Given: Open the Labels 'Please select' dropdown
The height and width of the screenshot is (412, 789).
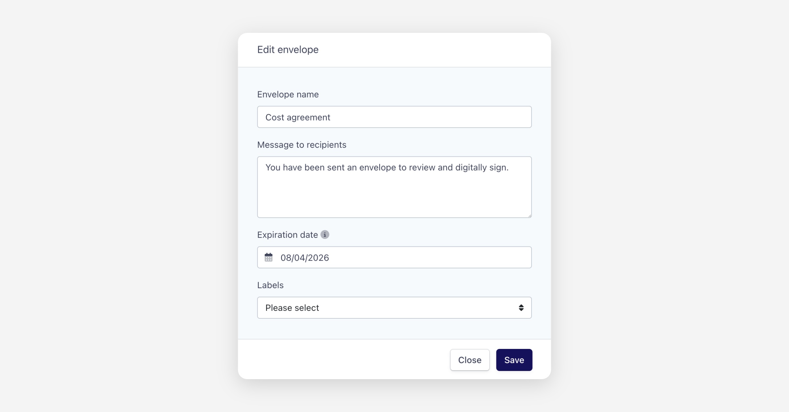Looking at the screenshot, I should 394,308.
